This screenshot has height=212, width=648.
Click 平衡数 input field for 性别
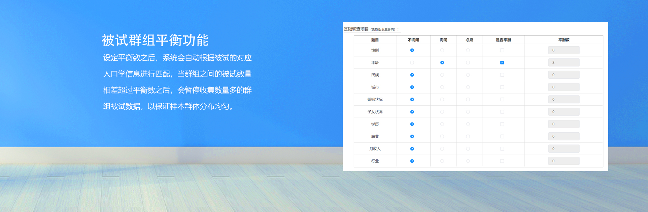(564, 50)
